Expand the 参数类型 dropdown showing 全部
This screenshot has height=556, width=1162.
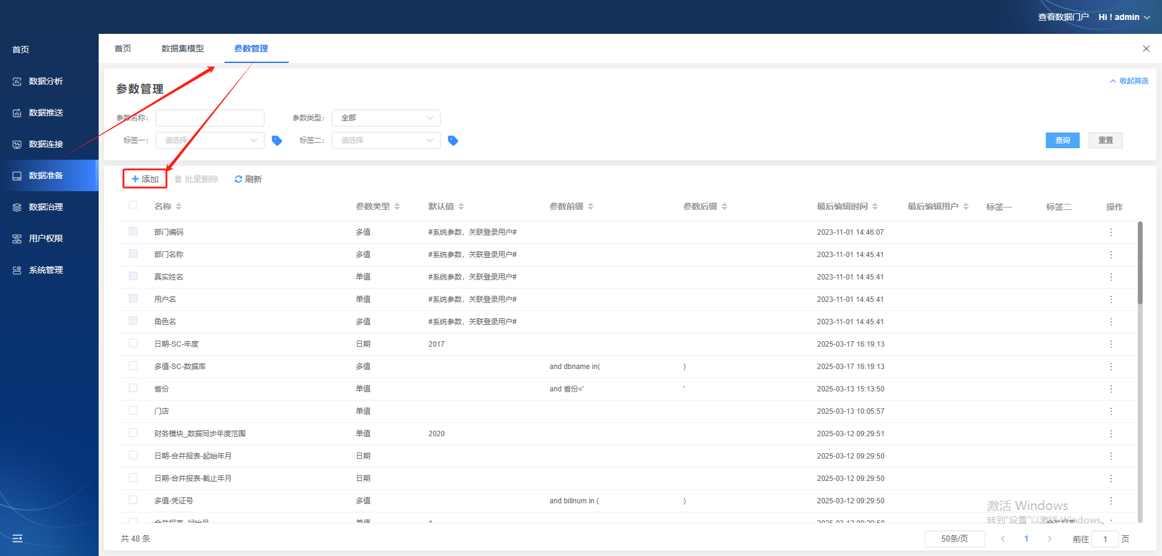tap(386, 118)
